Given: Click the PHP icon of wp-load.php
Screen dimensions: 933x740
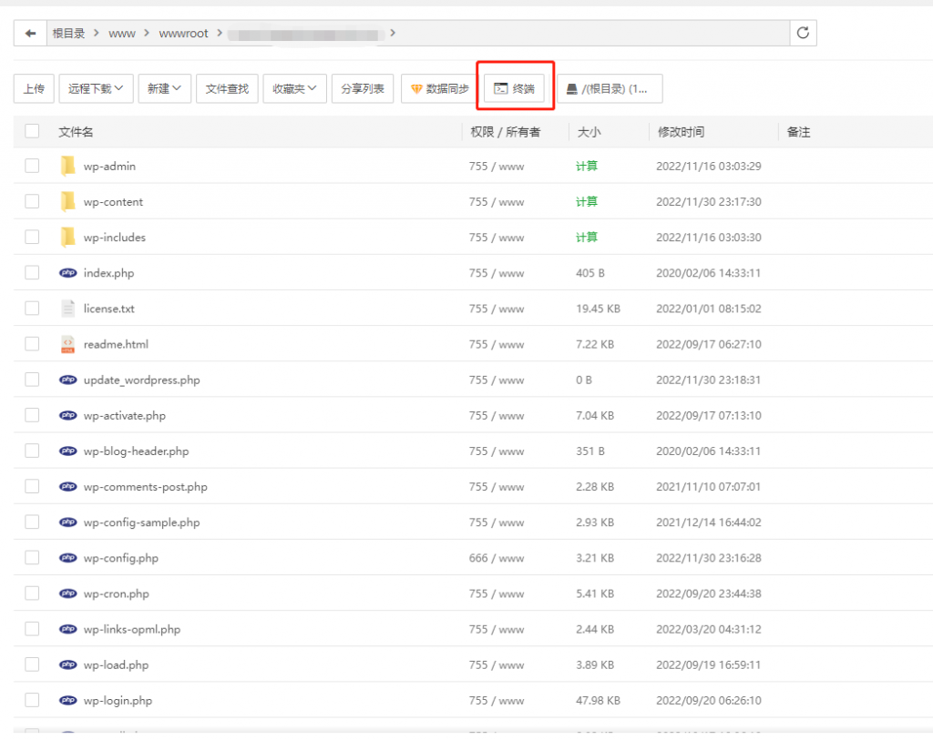Looking at the screenshot, I should pyautogui.click(x=67, y=665).
